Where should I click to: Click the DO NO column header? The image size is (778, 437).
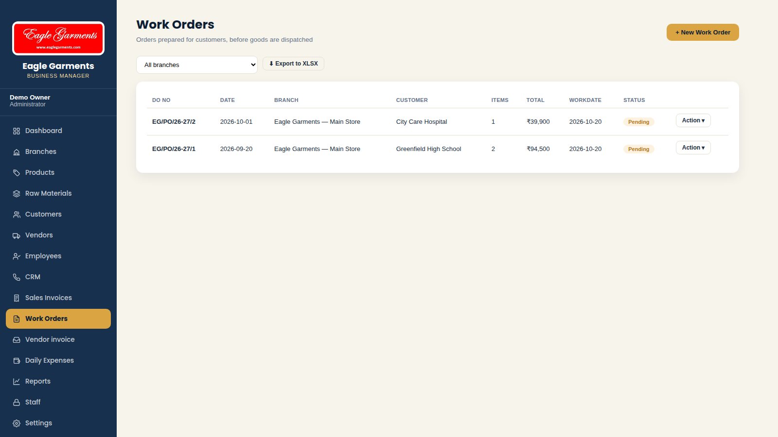(161, 100)
